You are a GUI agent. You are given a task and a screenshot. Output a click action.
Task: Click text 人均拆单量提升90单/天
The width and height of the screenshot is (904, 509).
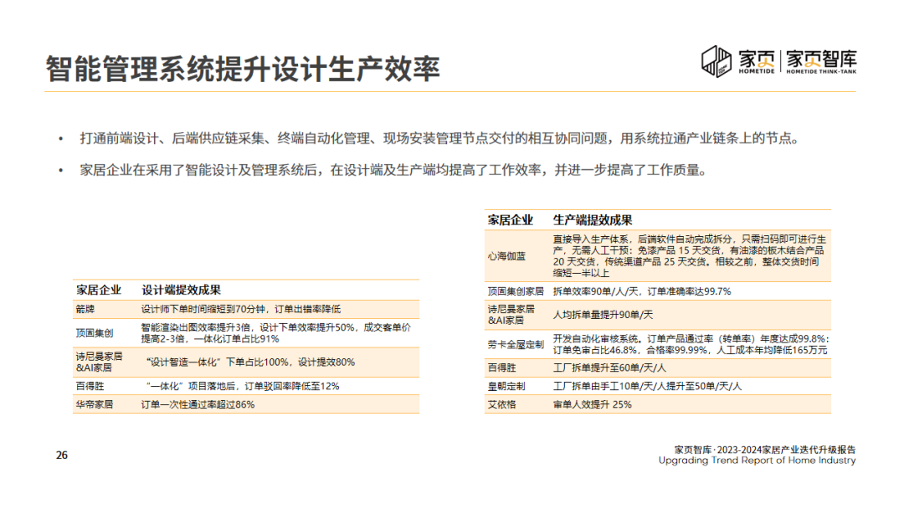[x=603, y=315]
